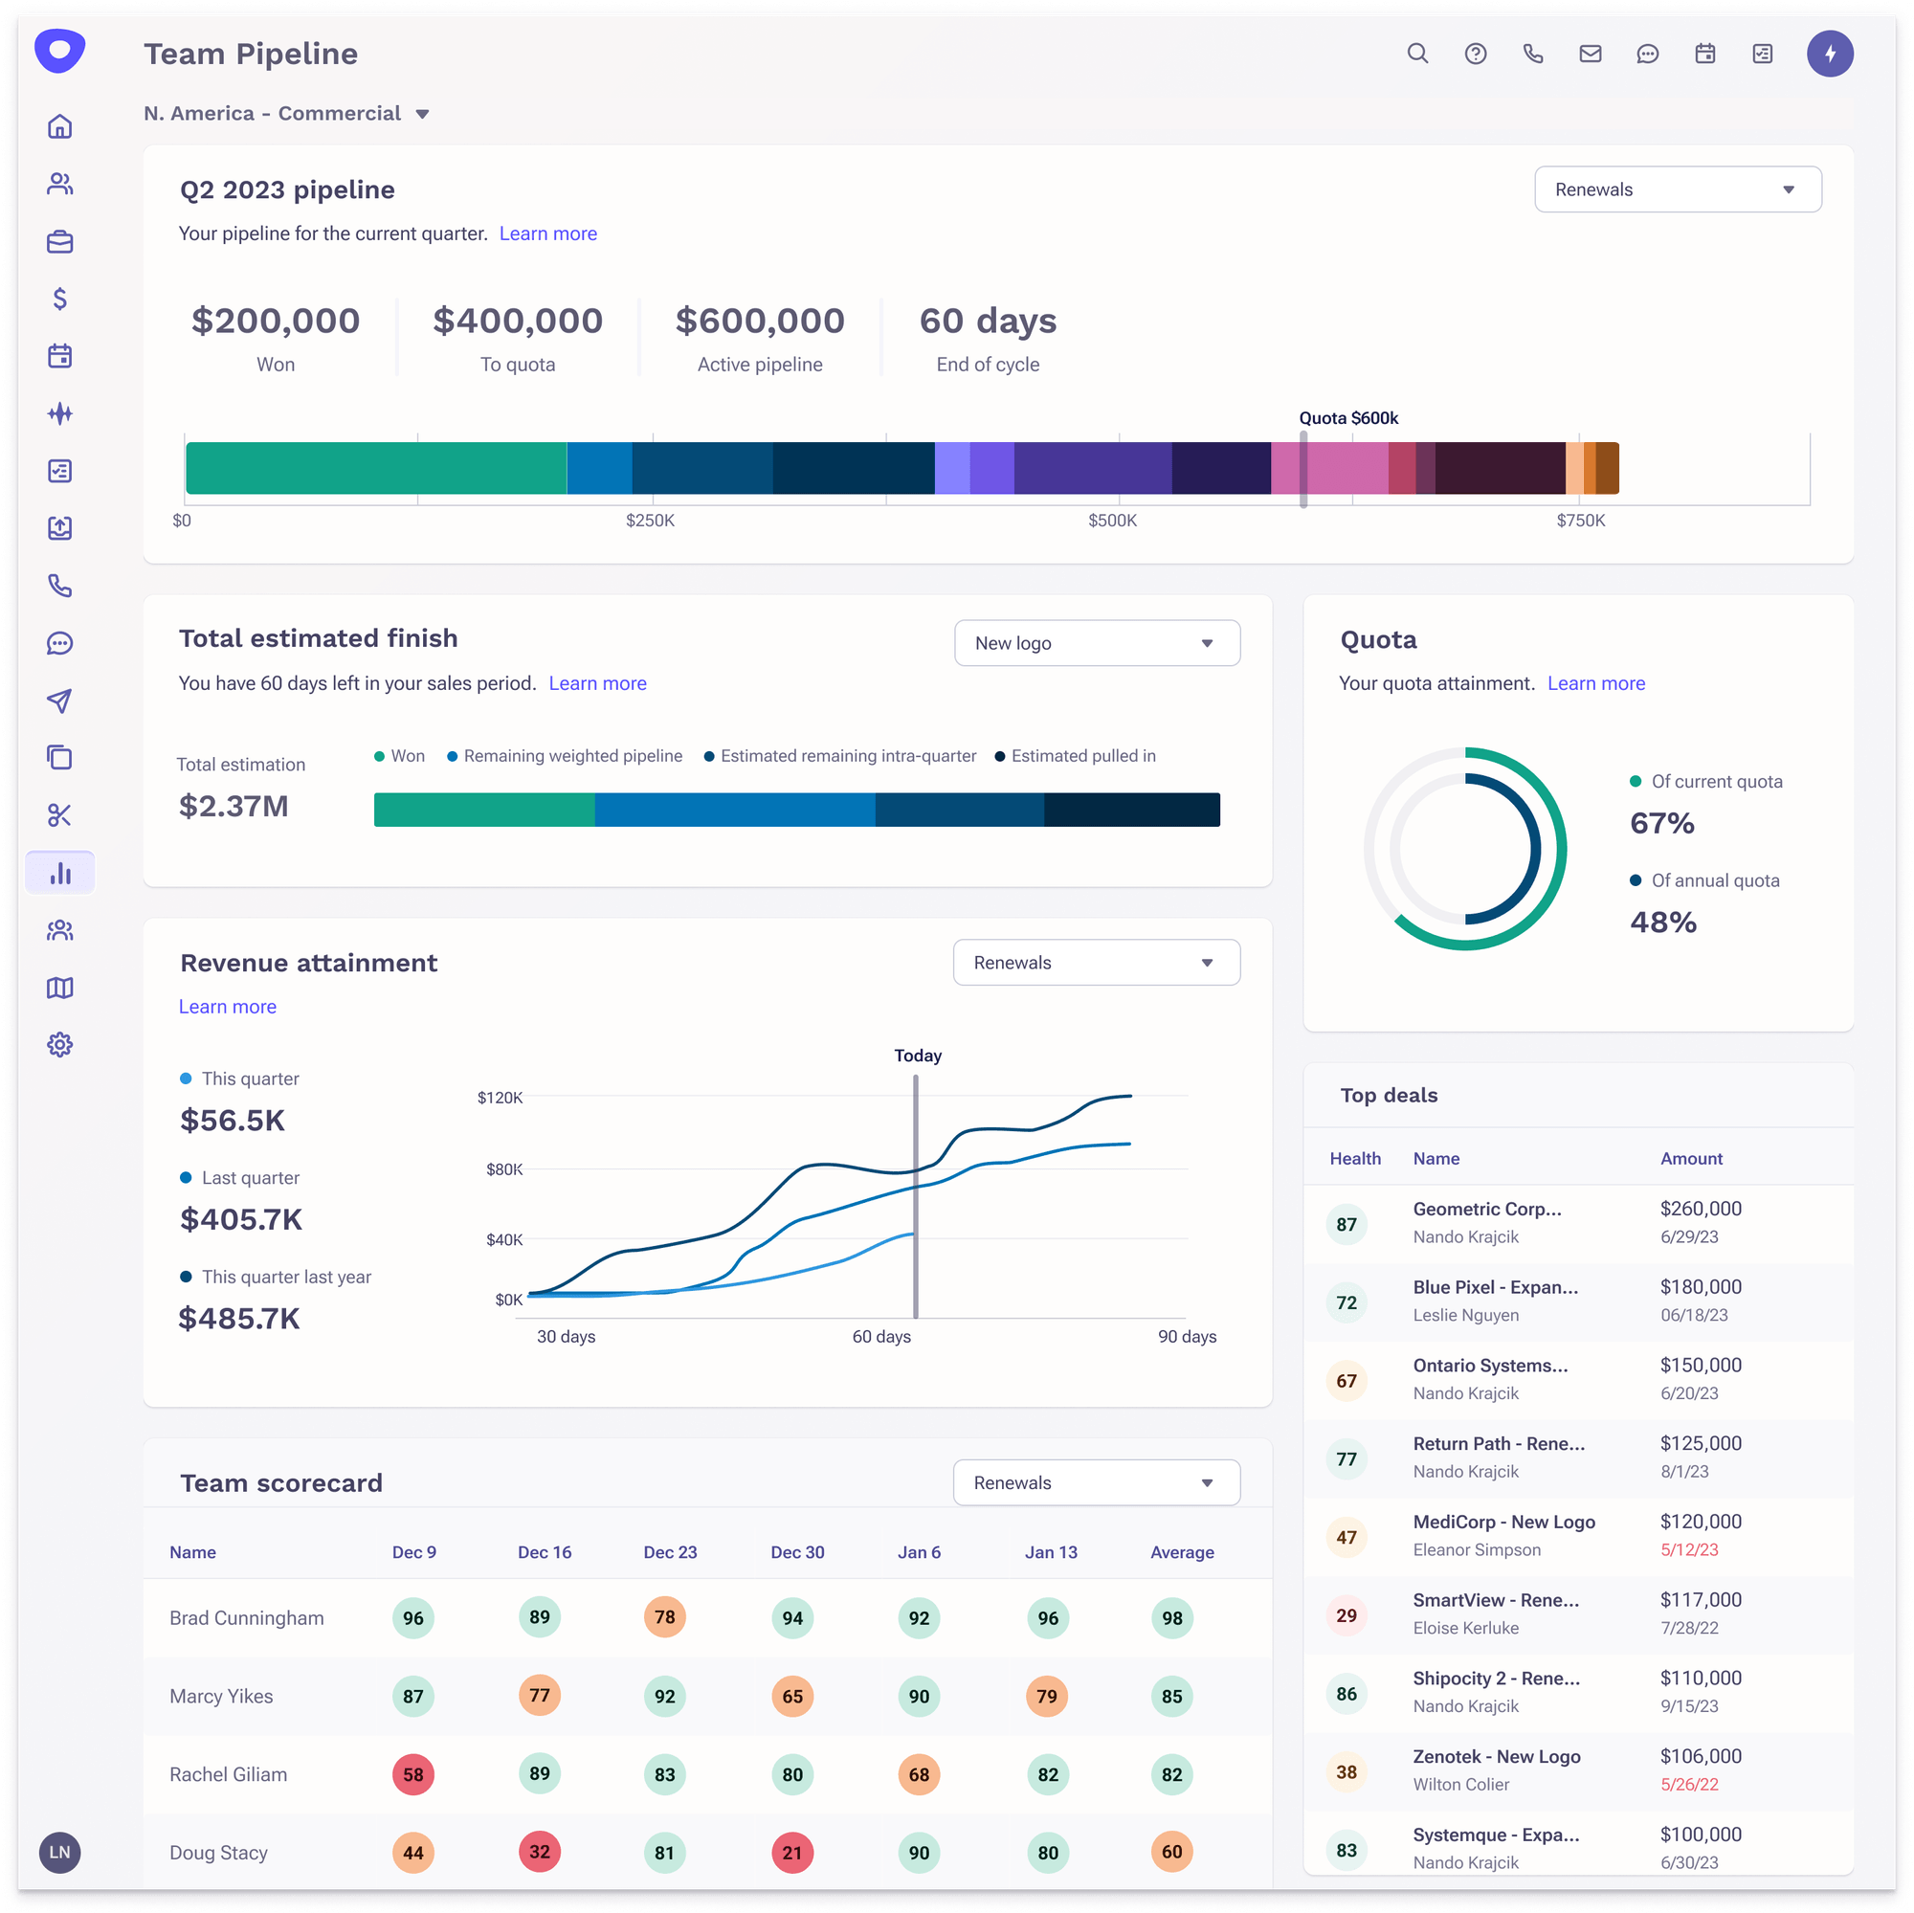Select the tasks checklist icon in the top bar
Screen dimensions: 1914x1913
(1763, 54)
